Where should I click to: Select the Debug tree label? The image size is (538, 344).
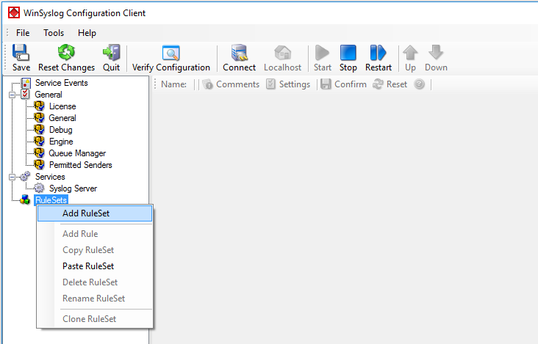(x=61, y=130)
